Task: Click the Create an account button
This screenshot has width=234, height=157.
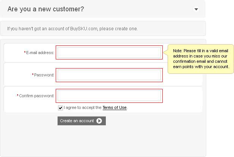Action: tap(82, 121)
